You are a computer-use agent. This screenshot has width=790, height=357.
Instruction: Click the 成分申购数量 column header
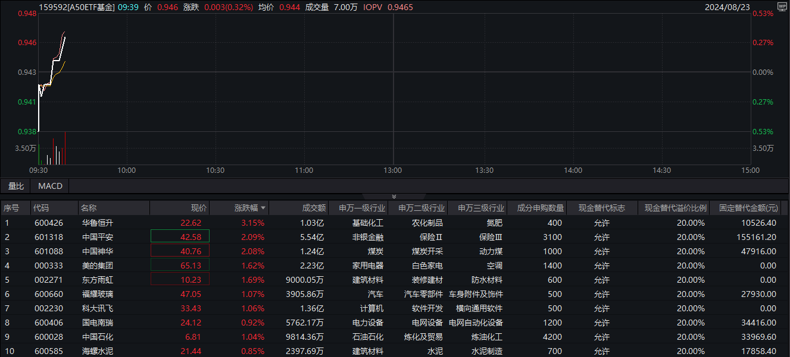click(539, 208)
